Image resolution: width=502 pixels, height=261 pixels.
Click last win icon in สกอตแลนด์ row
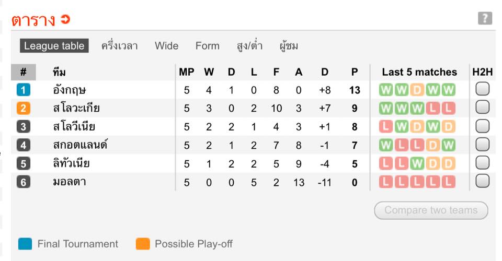448,145
